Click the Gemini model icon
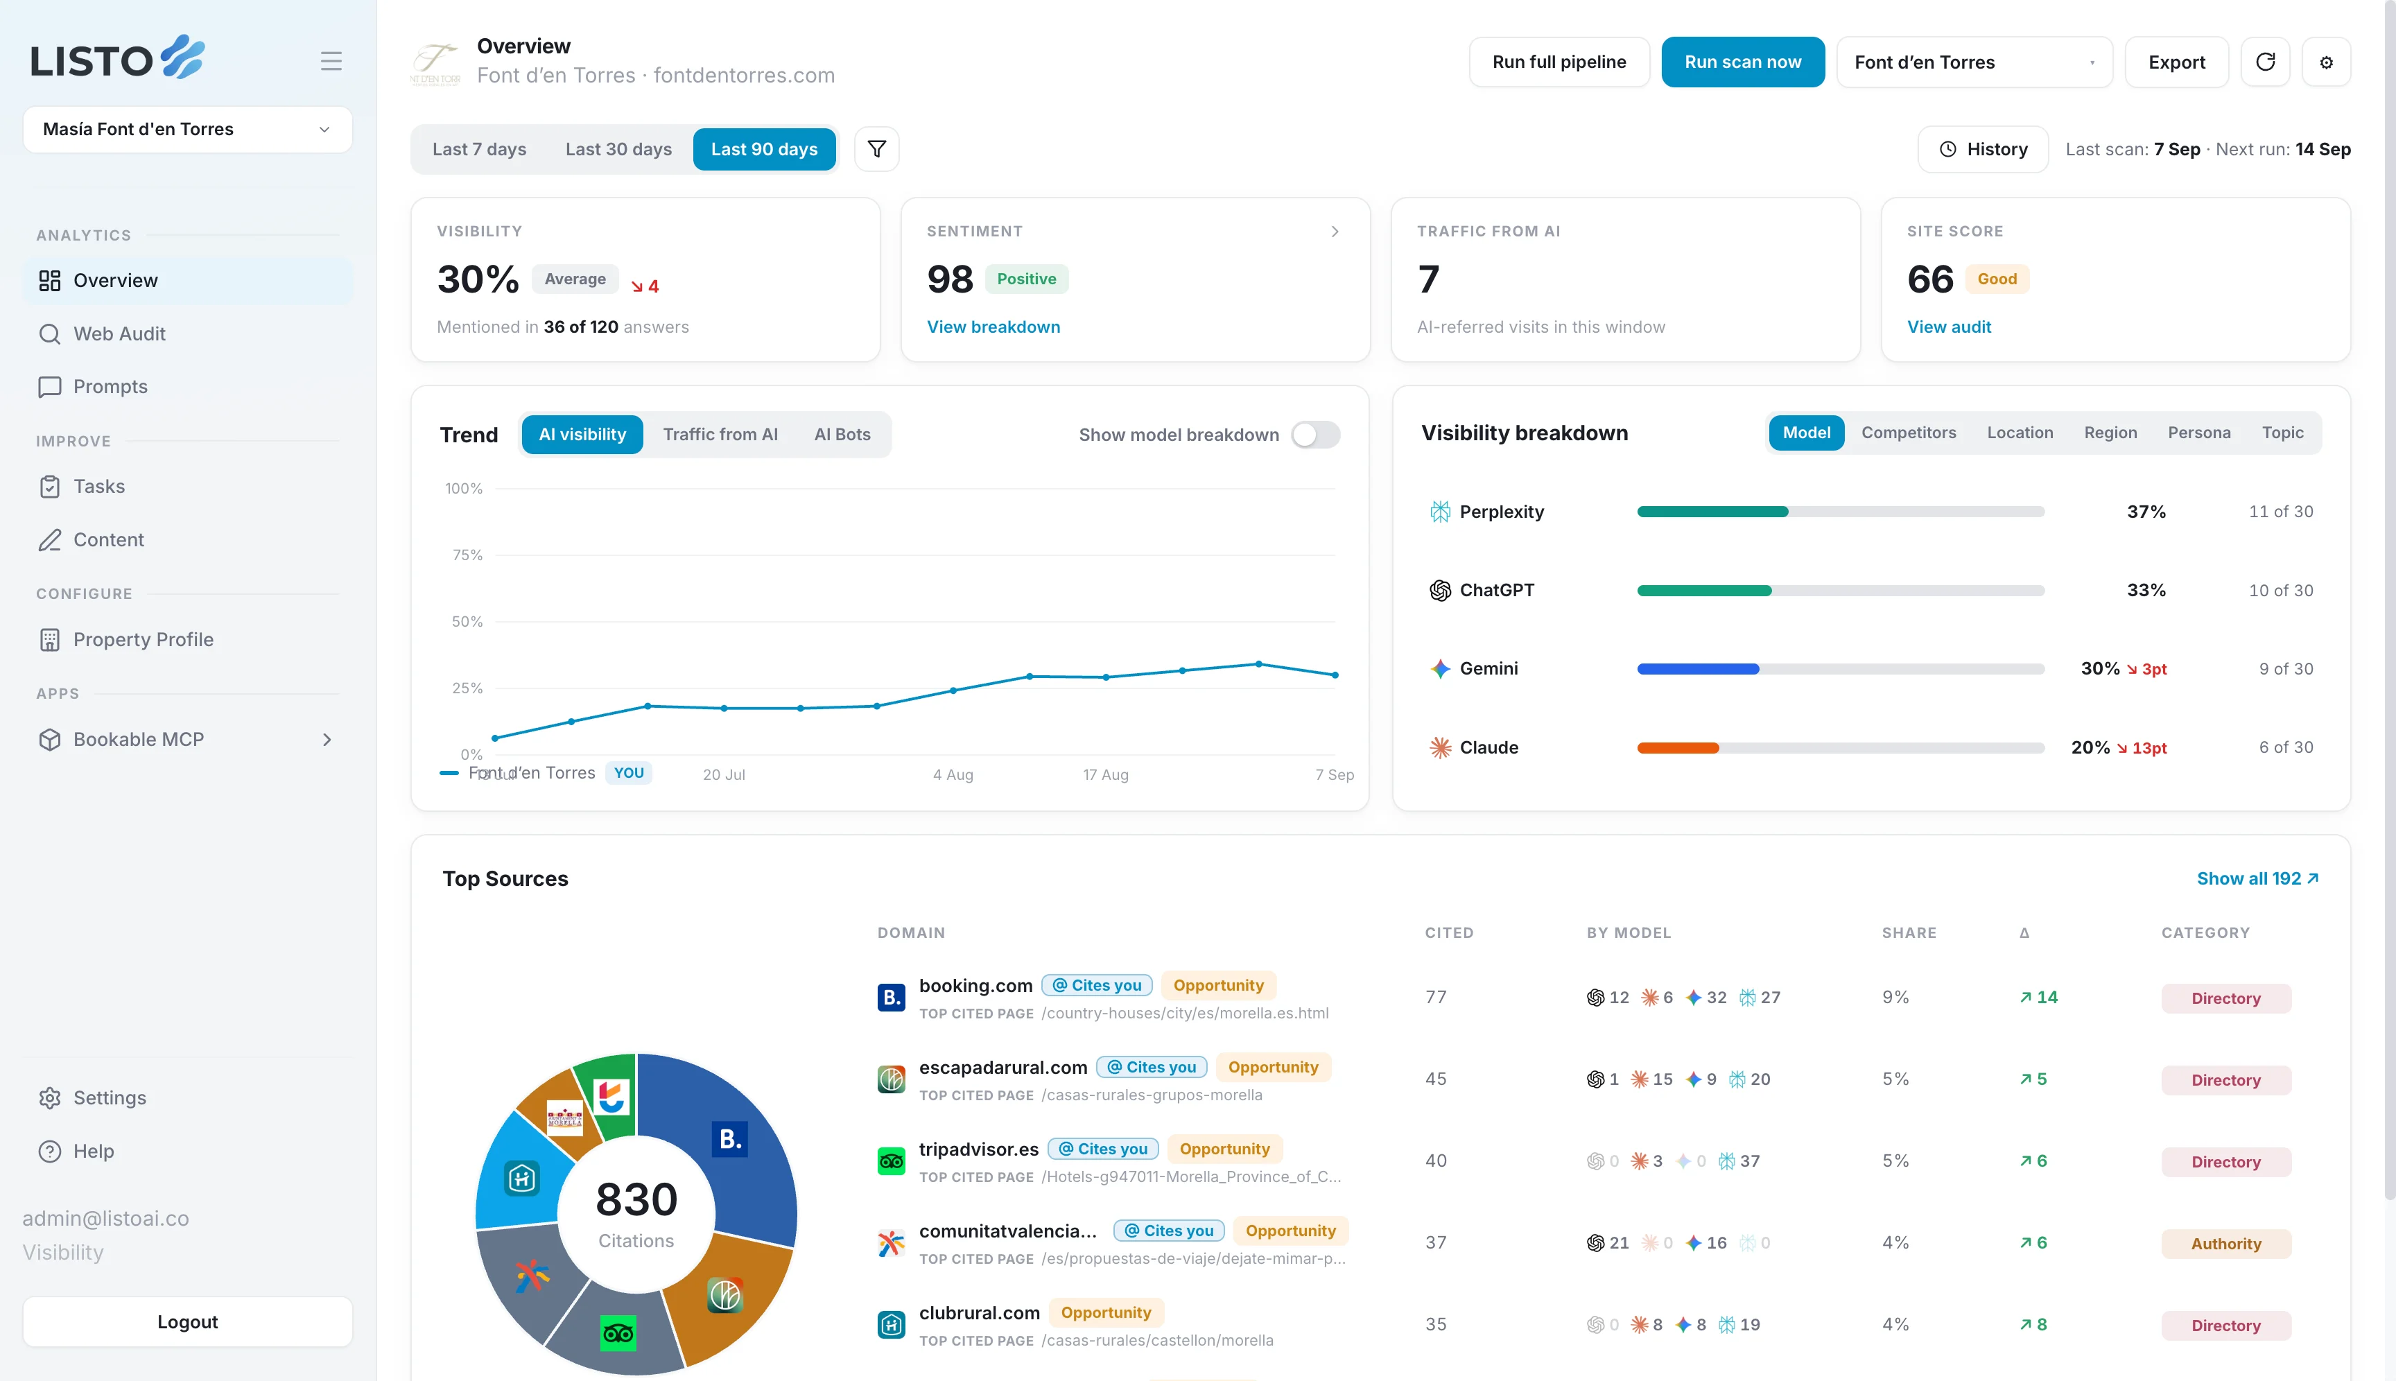Viewport: 2396px width, 1381px height. tap(1440, 669)
